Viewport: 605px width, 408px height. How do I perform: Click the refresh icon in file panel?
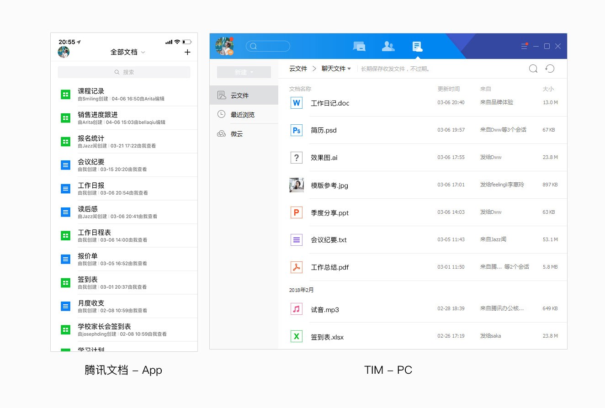pyautogui.click(x=550, y=69)
